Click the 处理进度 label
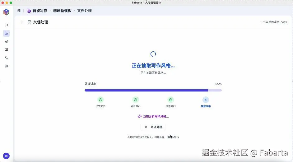293x162 pixels. pyautogui.click(x=90, y=84)
